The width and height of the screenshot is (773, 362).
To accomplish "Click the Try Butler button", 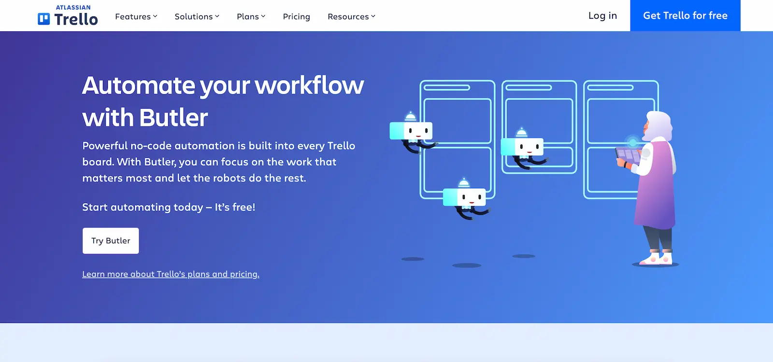I will (111, 241).
